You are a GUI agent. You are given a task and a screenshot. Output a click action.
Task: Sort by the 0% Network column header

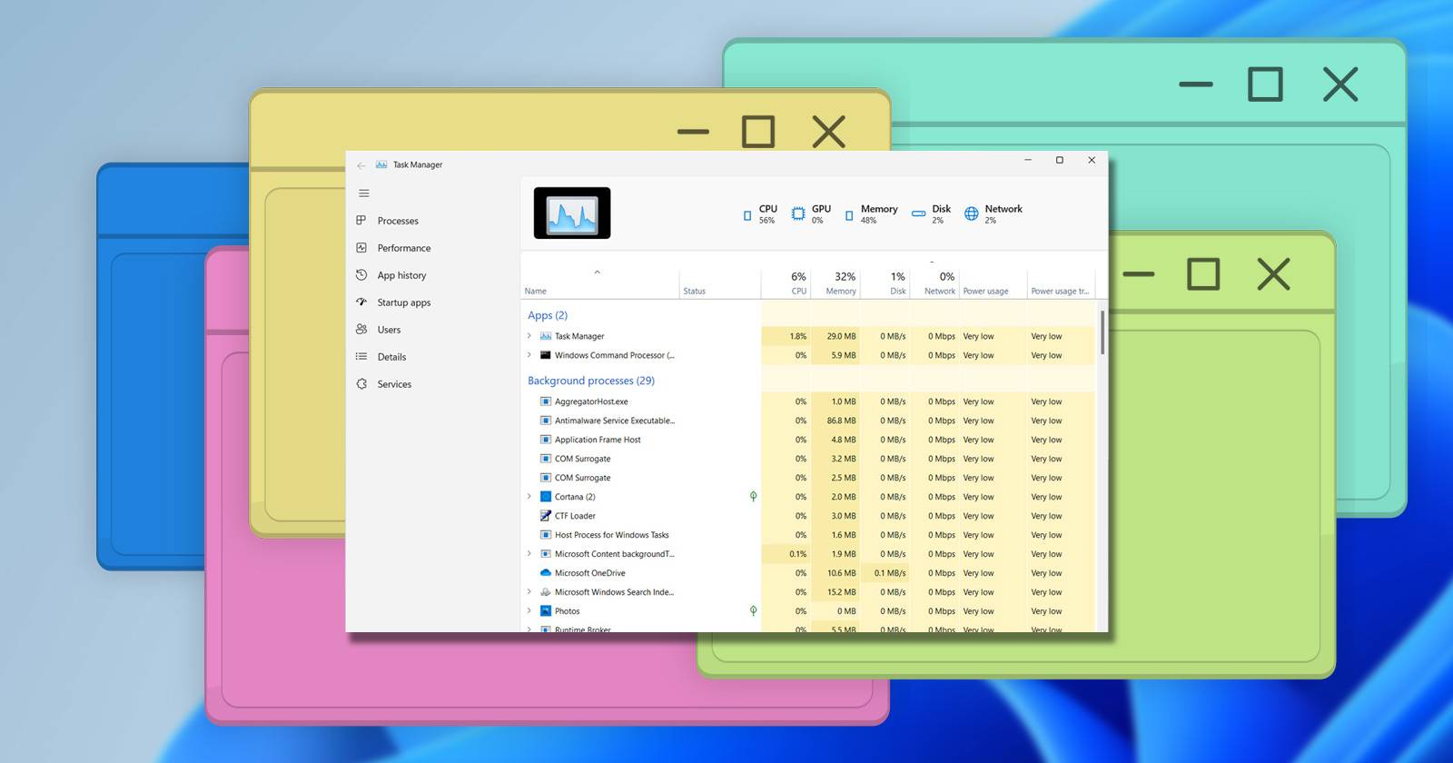point(935,283)
